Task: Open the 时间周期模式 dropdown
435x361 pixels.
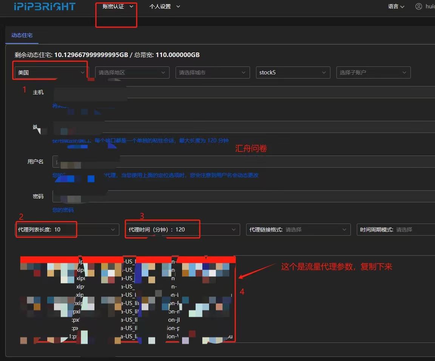Action: coord(396,230)
